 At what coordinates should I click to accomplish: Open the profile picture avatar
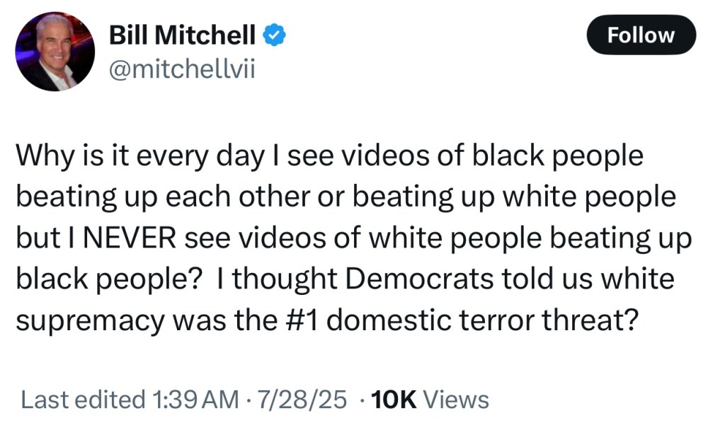[55, 52]
